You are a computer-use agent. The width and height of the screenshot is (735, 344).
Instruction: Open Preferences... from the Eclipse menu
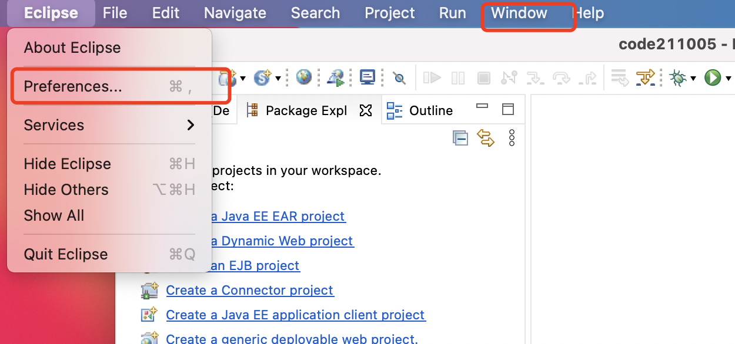point(109,86)
